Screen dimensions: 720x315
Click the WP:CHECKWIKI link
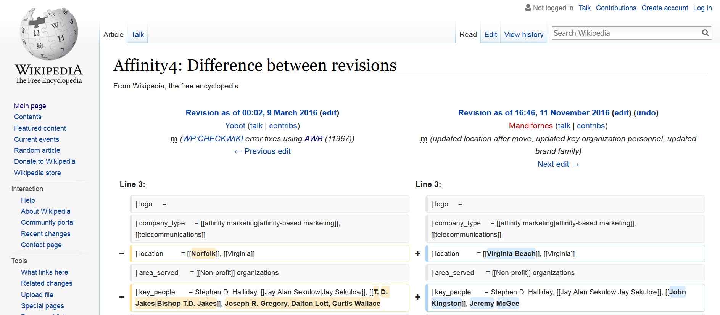tap(213, 139)
